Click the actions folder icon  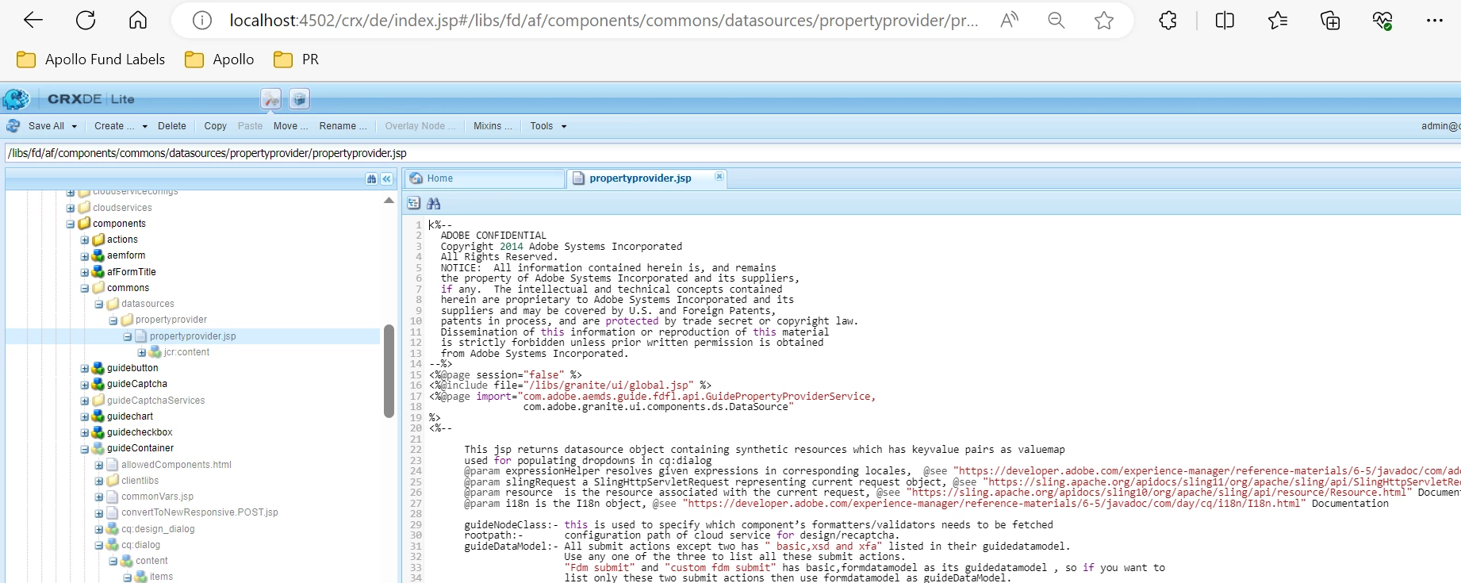click(98, 240)
